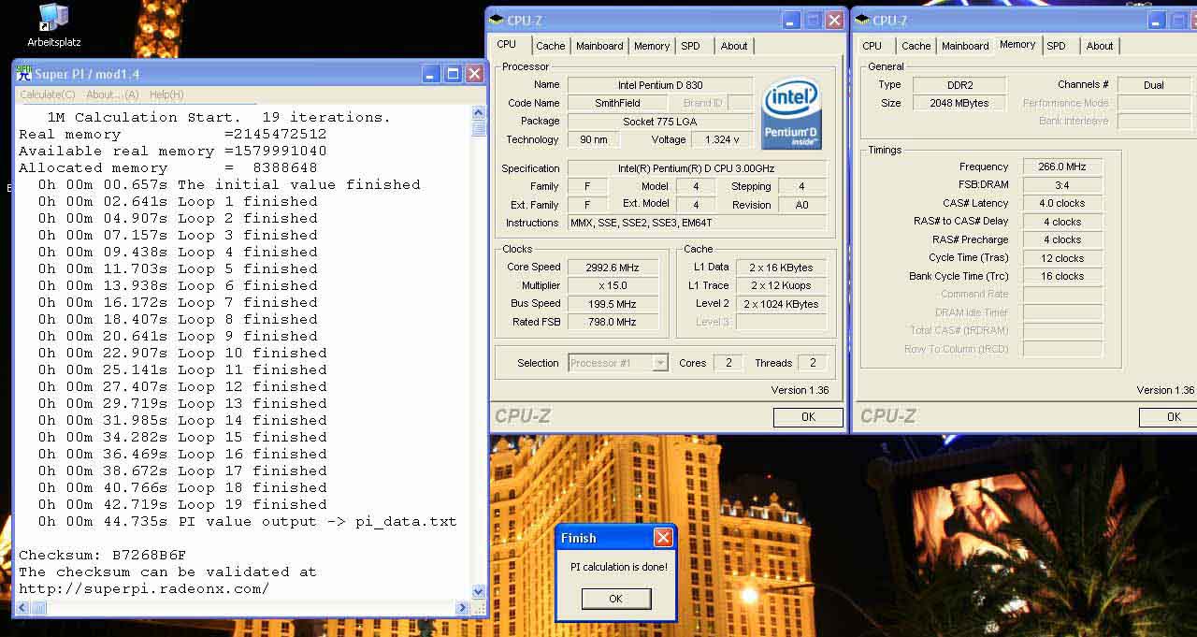Click the x 15.0 multiplier value

(x=613, y=285)
